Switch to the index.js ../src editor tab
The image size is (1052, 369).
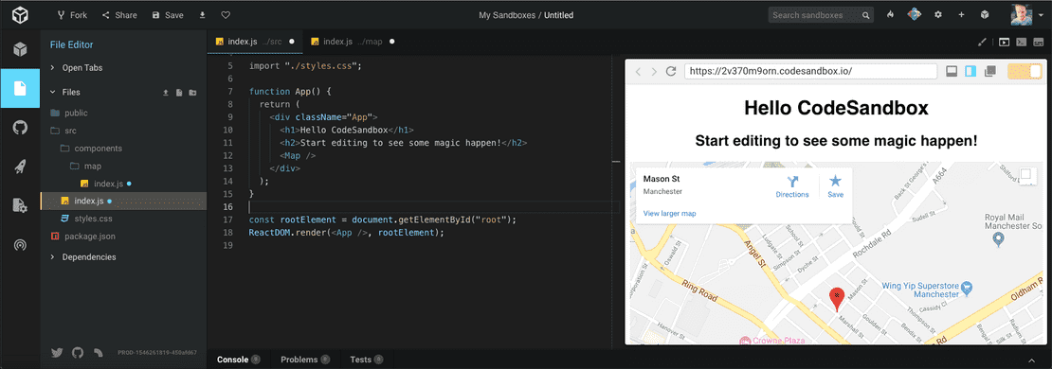pyautogui.click(x=254, y=42)
